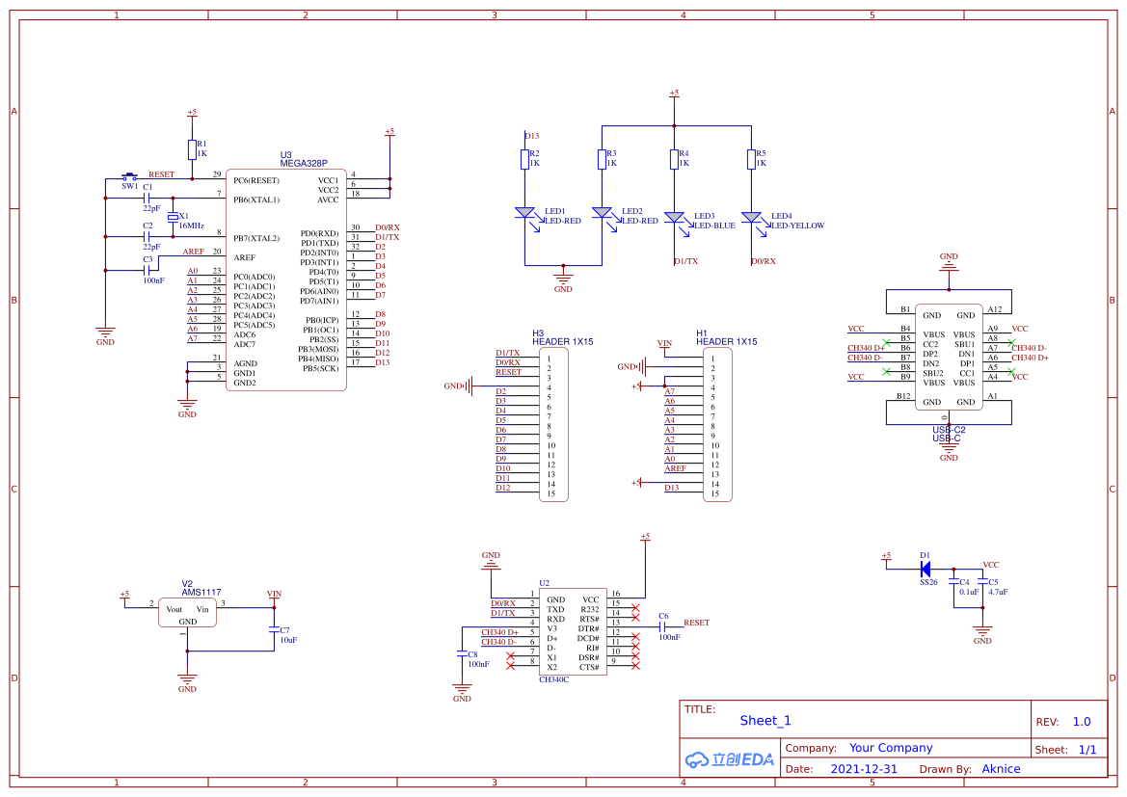Select capacitor C7 10uF
This screenshot has height=797, width=1127.
click(274, 629)
